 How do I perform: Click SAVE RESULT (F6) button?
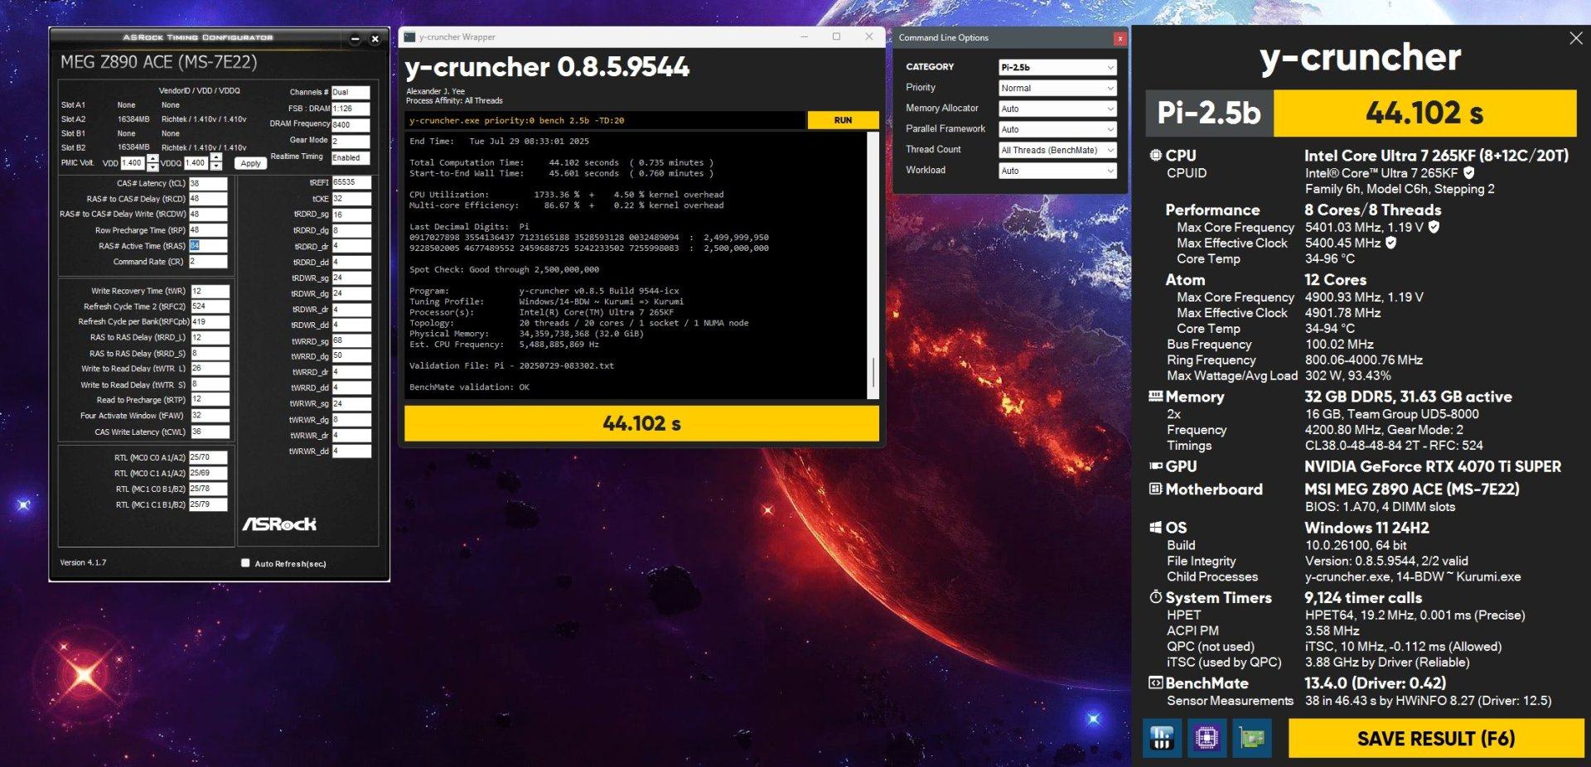1435,738
